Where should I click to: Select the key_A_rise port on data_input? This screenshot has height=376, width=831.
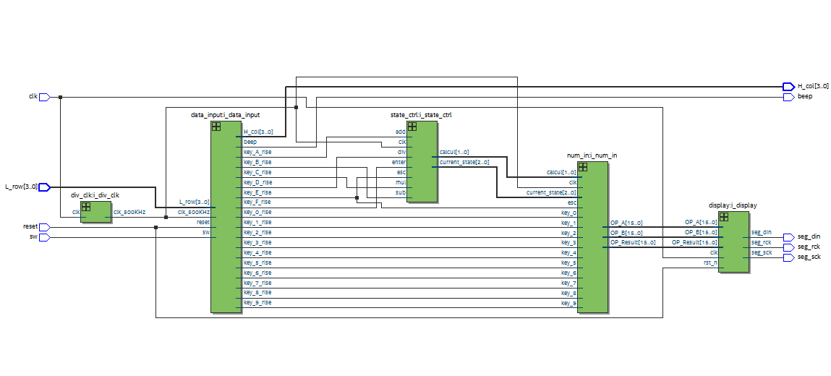[x=257, y=152]
